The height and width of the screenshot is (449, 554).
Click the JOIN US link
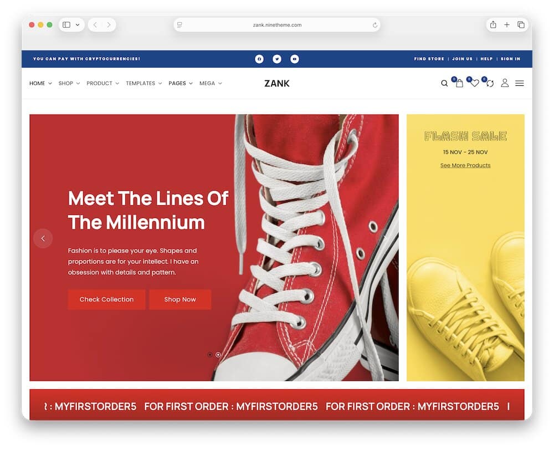[462, 59]
